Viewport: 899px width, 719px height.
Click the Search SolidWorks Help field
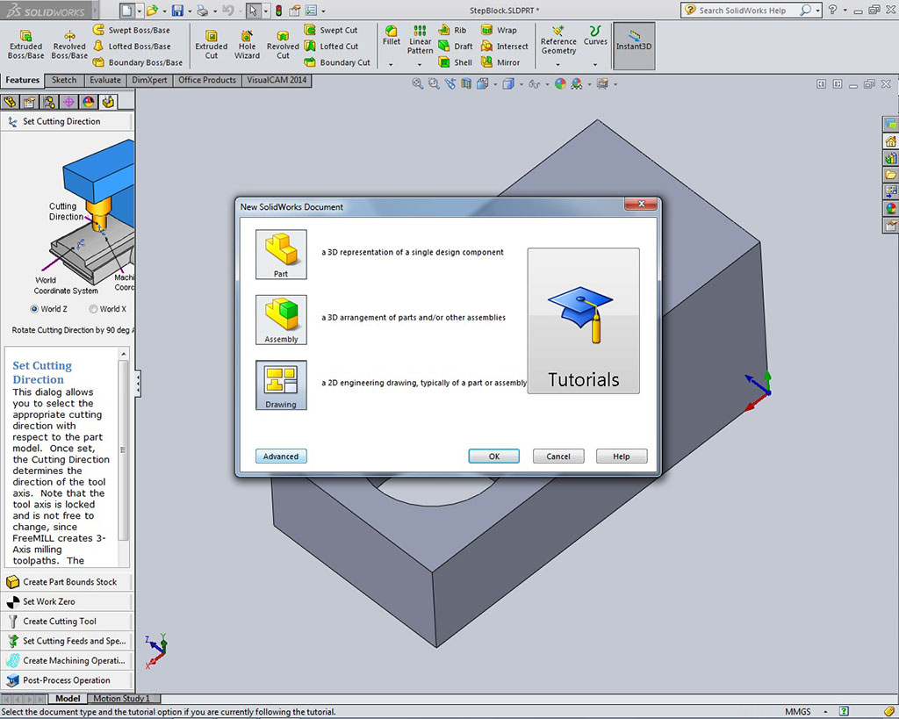(x=746, y=11)
